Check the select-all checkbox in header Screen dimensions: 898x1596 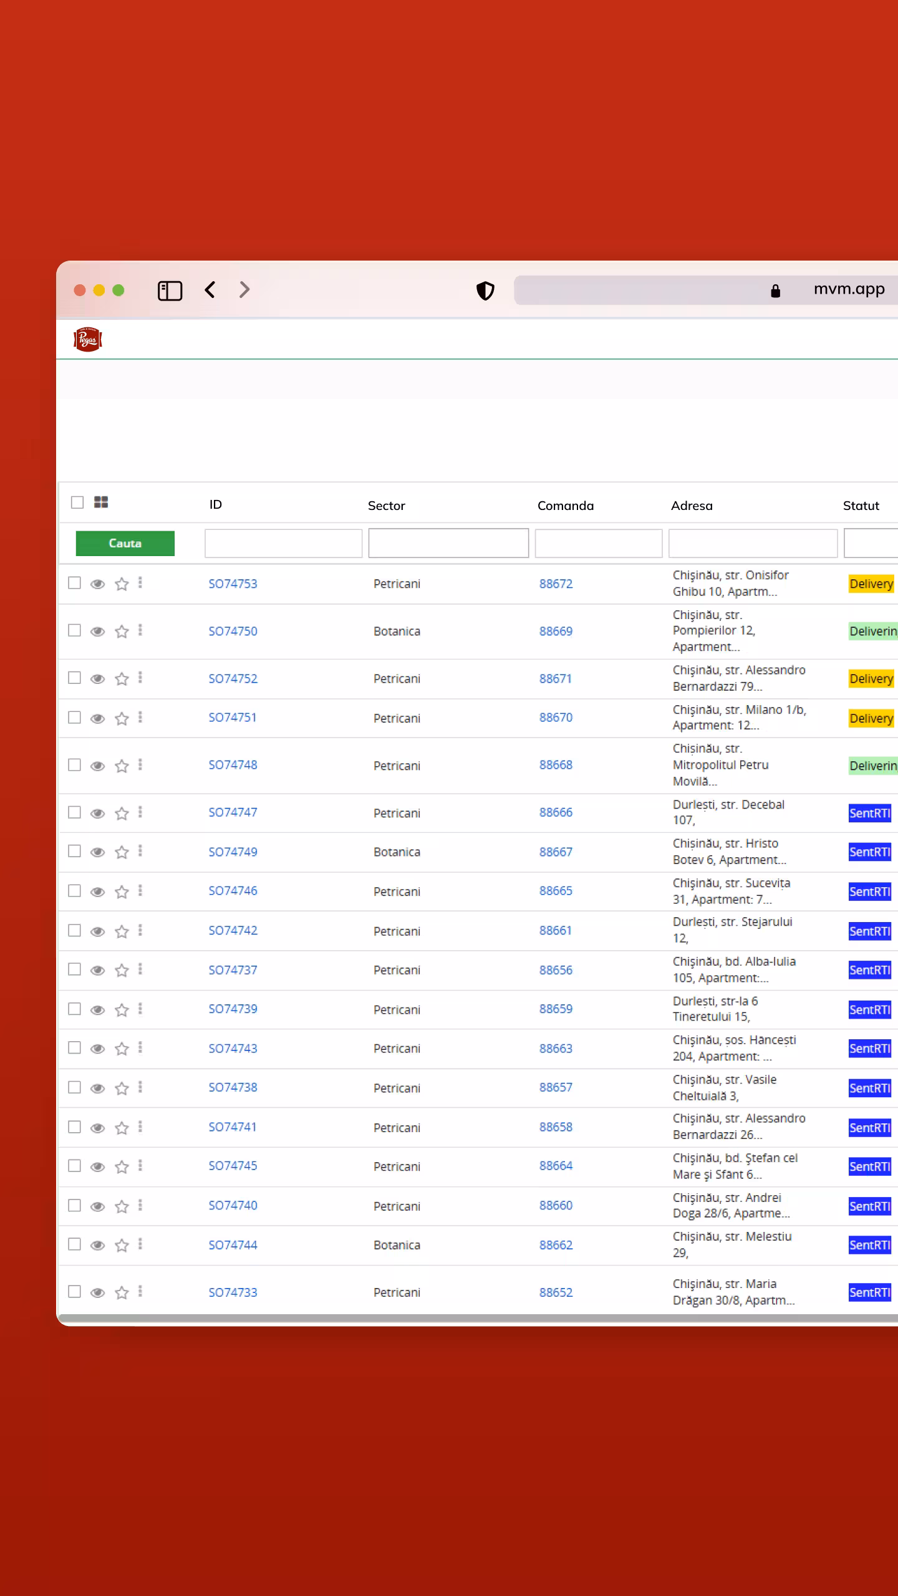pos(77,502)
